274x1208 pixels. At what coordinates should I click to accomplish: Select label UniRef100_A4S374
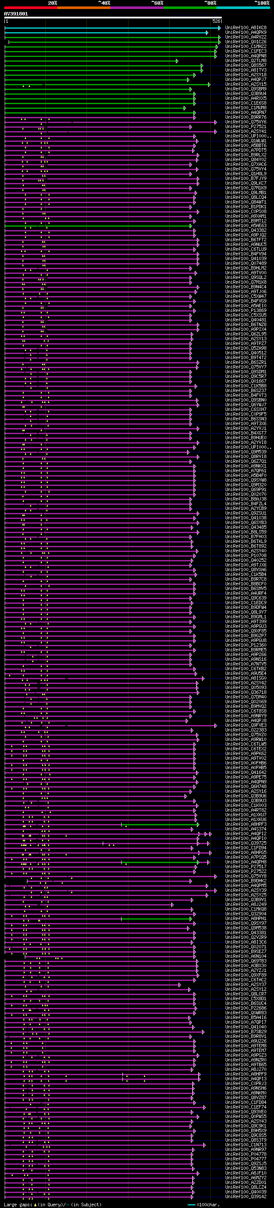pos(245,829)
